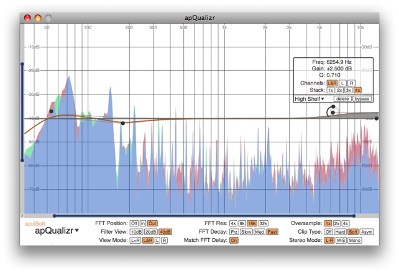Close the apQualizr window (red button)
The width and height of the screenshot is (399, 273).
[27, 18]
